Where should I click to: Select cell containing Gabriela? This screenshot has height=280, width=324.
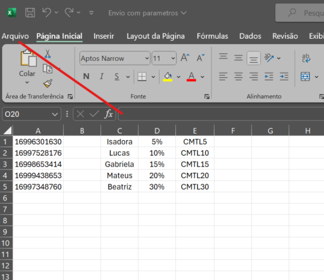point(120,164)
